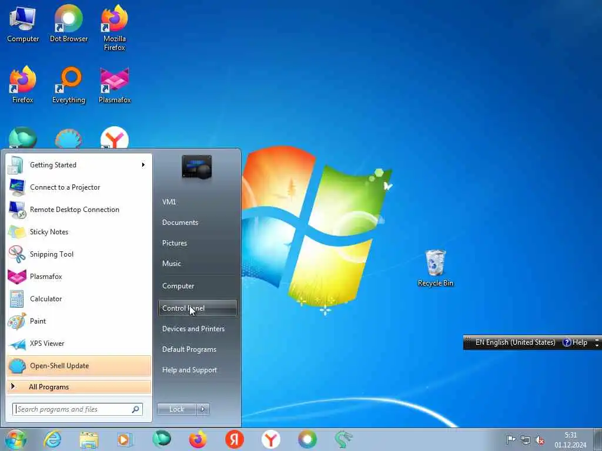This screenshot has width=602, height=451.
Task: Launch Windows Media Player from taskbar
Action: pyautogui.click(x=125, y=439)
